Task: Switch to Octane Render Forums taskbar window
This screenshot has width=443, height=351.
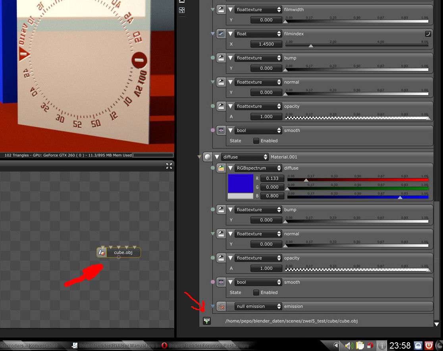Action: pyautogui.click(x=206, y=345)
